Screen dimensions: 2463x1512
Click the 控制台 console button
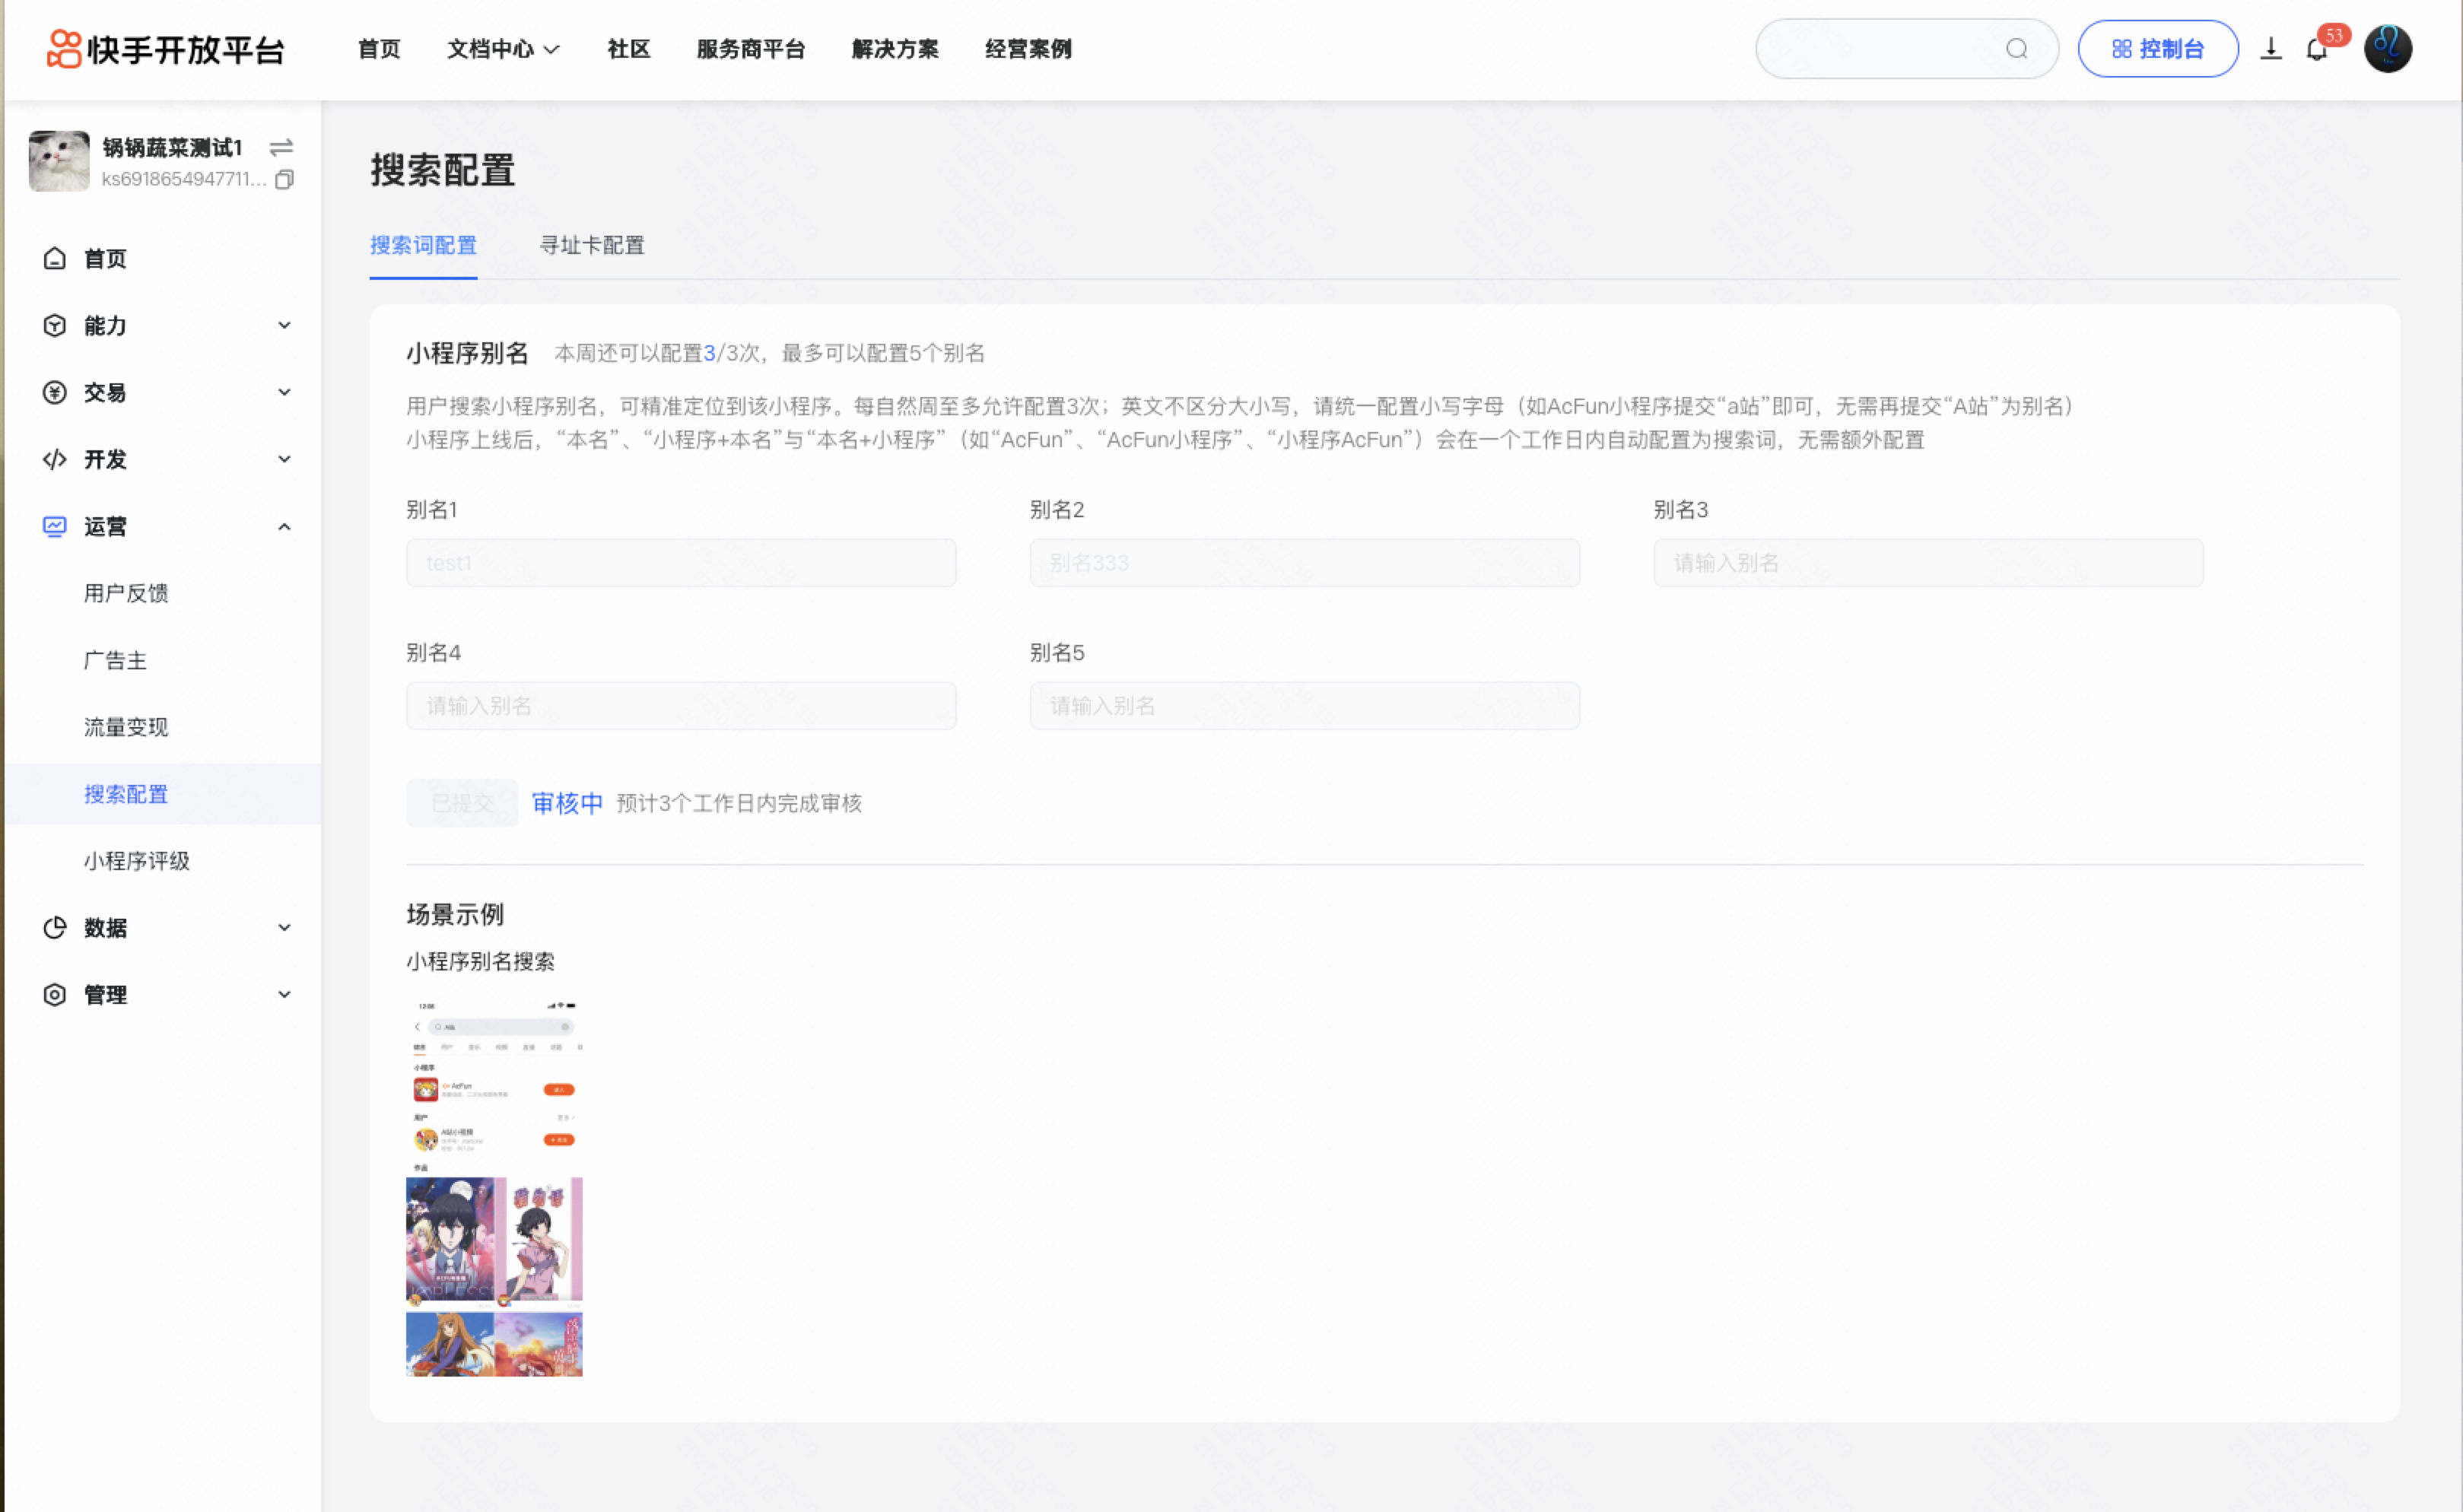coord(2157,49)
